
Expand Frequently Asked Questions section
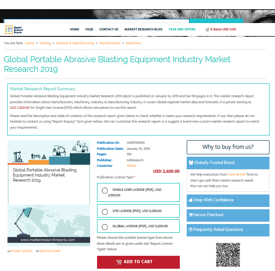coord(228,230)
